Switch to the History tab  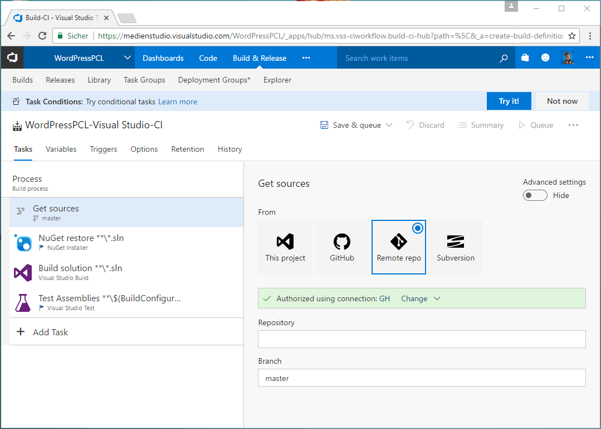click(x=230, y=150)
